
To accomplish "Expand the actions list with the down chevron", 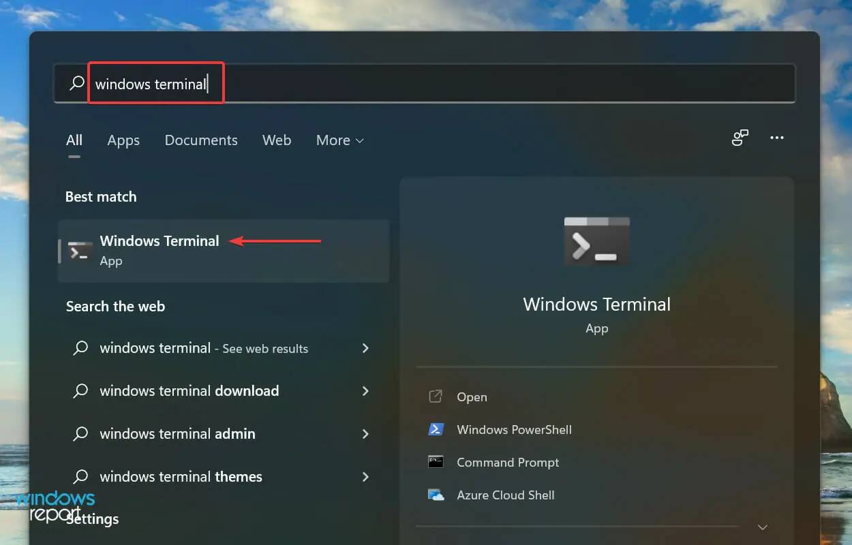I will (763, 527).
